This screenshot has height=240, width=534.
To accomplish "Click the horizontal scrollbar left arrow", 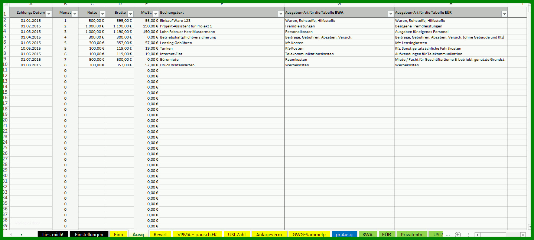I will tap(477, 234).
